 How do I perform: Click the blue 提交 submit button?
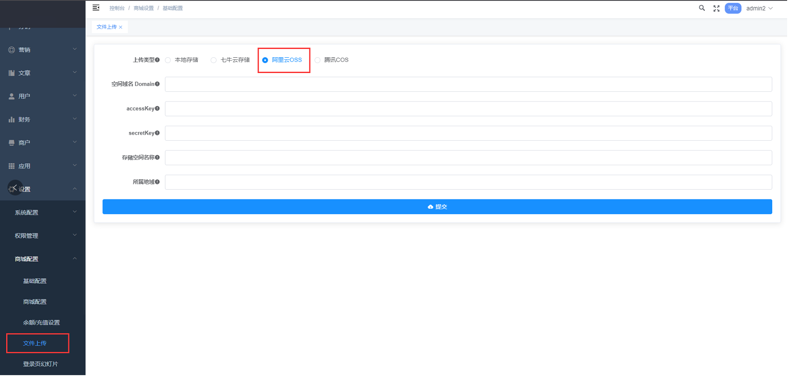tap(437, 207)
